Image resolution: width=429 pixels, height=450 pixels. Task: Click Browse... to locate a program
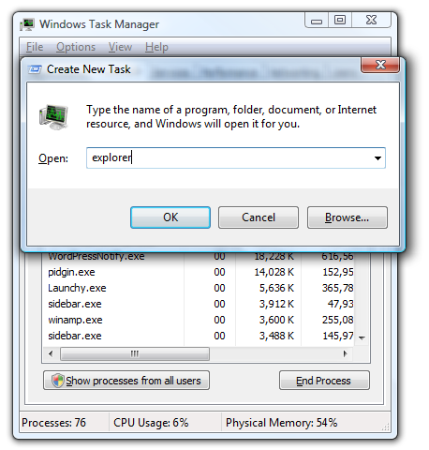point(348,217)
